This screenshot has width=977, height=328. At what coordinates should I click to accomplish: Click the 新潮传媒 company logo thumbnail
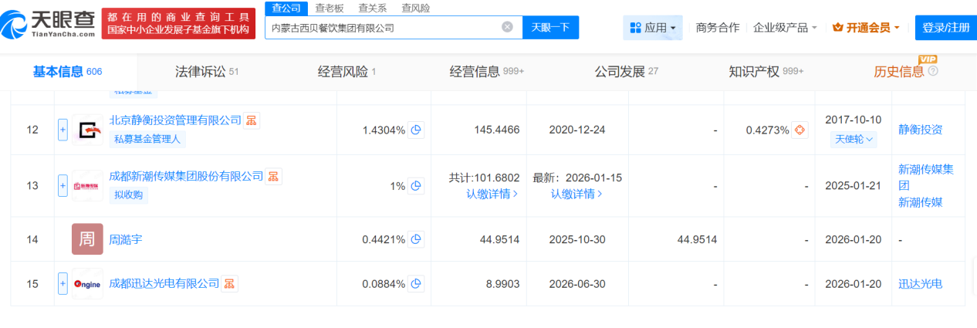click(x=87, y=186)
